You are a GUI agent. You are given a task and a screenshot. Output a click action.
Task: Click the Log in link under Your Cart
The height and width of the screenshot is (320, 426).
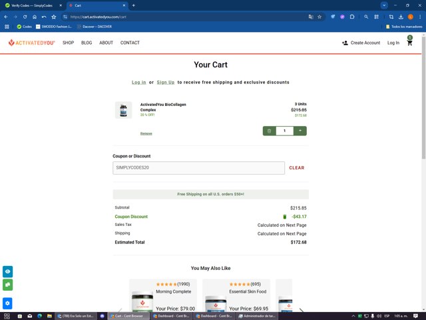[x=139, y=82]
